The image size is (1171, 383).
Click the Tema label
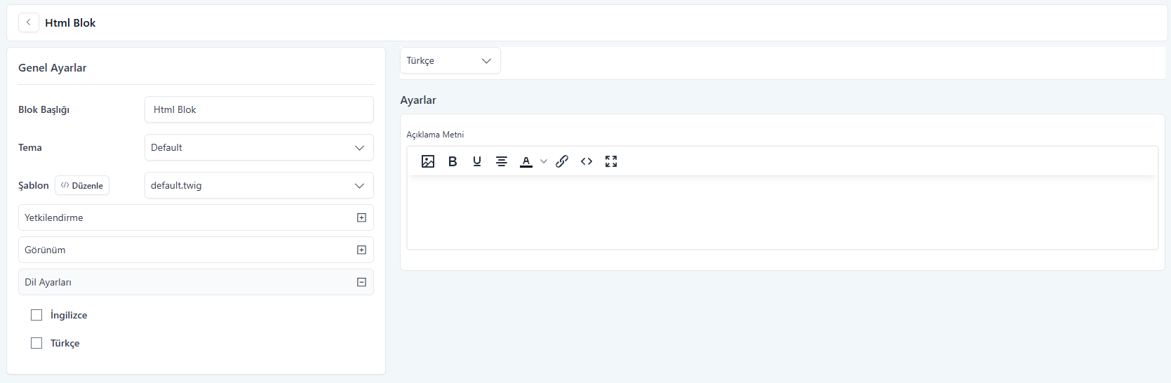coord(30,147)
